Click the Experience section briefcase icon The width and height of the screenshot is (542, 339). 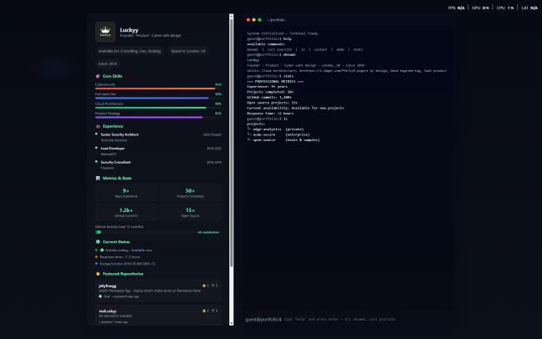pos(98,126)
